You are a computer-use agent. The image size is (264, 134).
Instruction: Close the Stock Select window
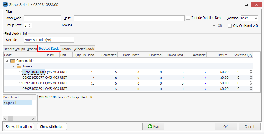[256, 4]
